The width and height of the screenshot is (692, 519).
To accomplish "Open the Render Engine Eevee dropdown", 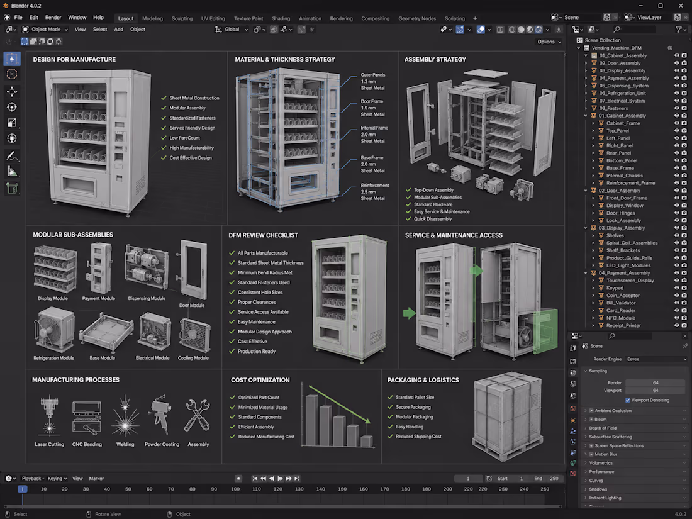I will [x=656, y=359].
